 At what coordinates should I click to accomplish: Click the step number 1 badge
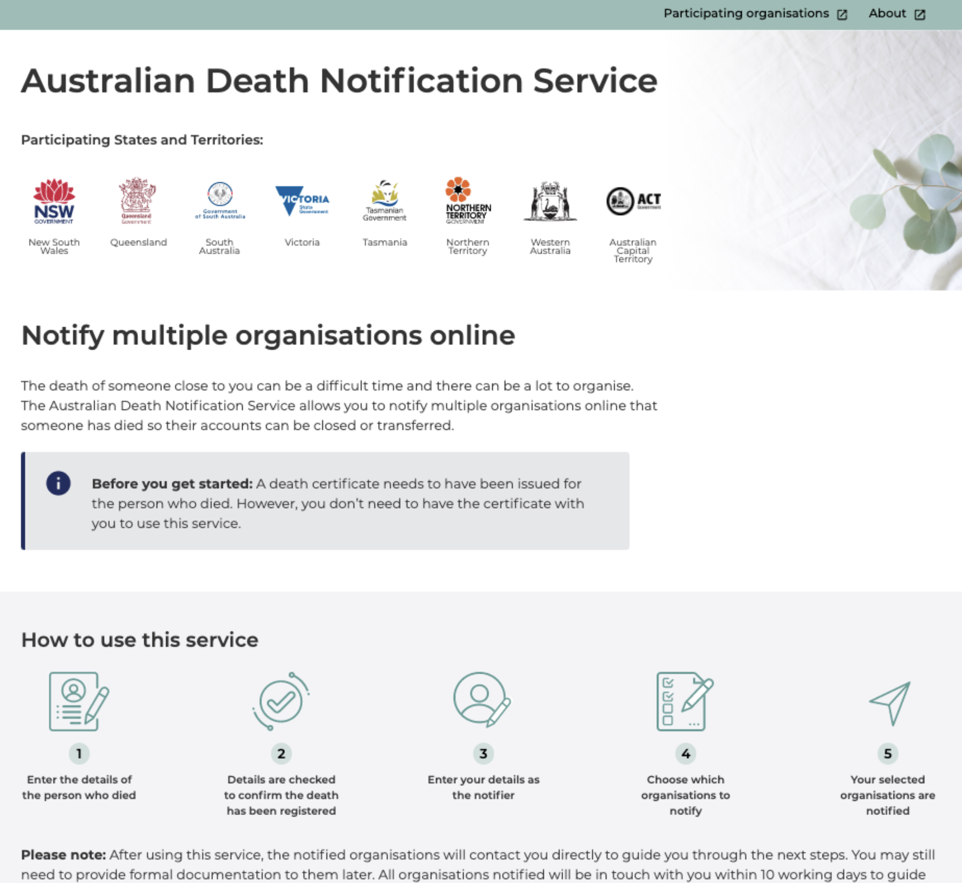point(79,754)
